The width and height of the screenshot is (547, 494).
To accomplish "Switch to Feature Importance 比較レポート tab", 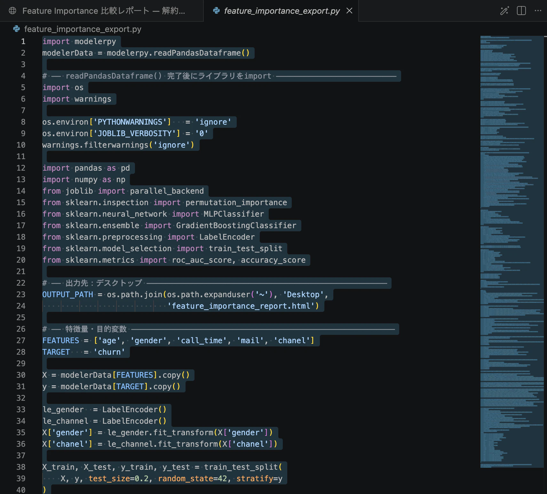I will pyautogui.click(x=101, y=11).
